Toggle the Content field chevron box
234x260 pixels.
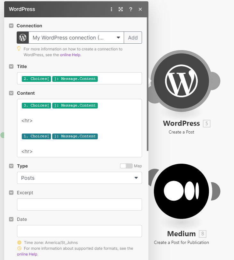[x=11, y=93]
